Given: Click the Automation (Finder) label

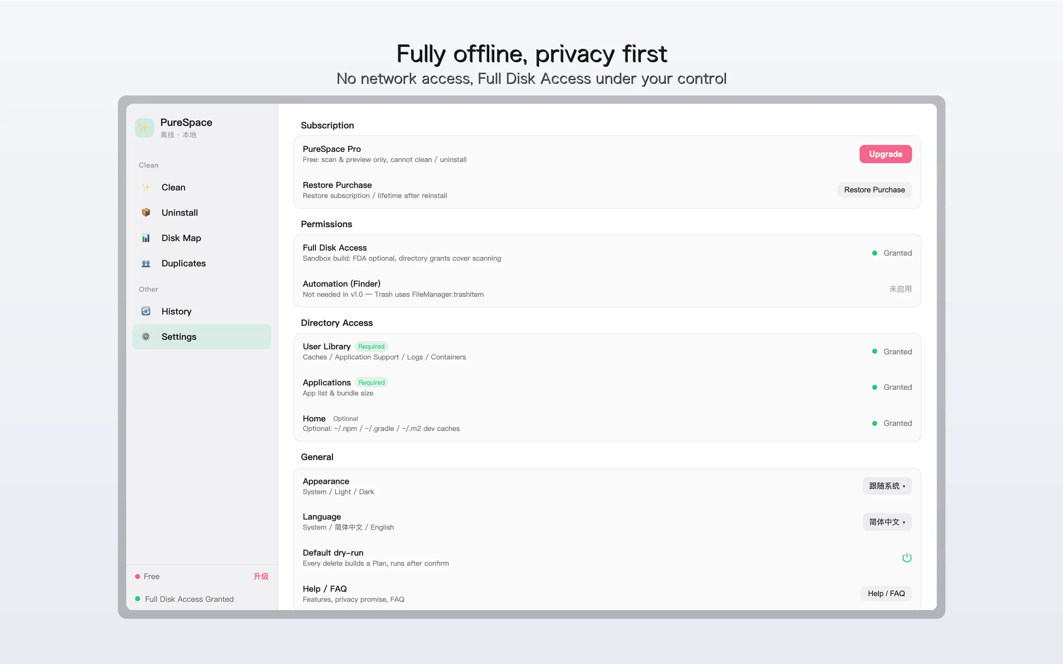Looking at the screenshot, I should click(341, 284).
